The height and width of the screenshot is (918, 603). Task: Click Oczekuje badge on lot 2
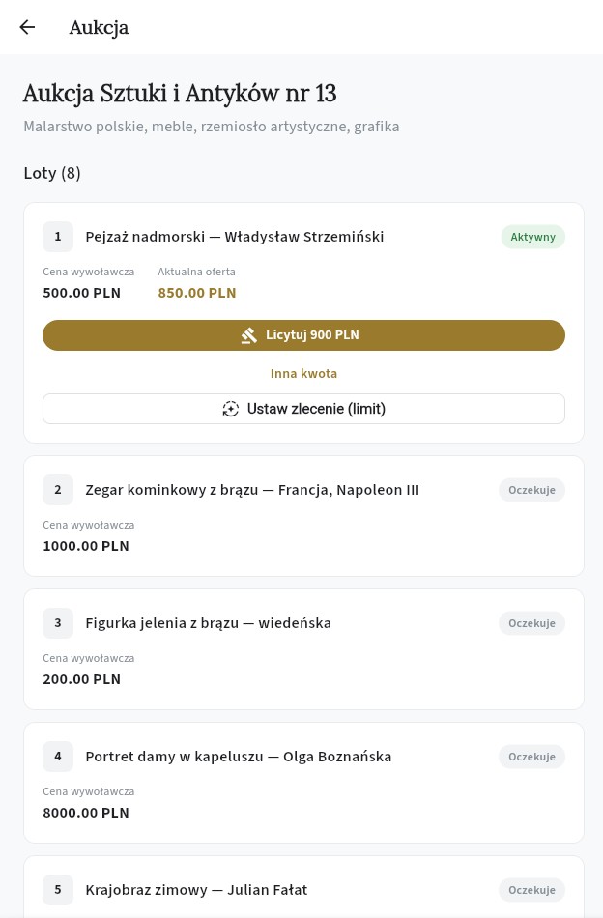point(531,490)
